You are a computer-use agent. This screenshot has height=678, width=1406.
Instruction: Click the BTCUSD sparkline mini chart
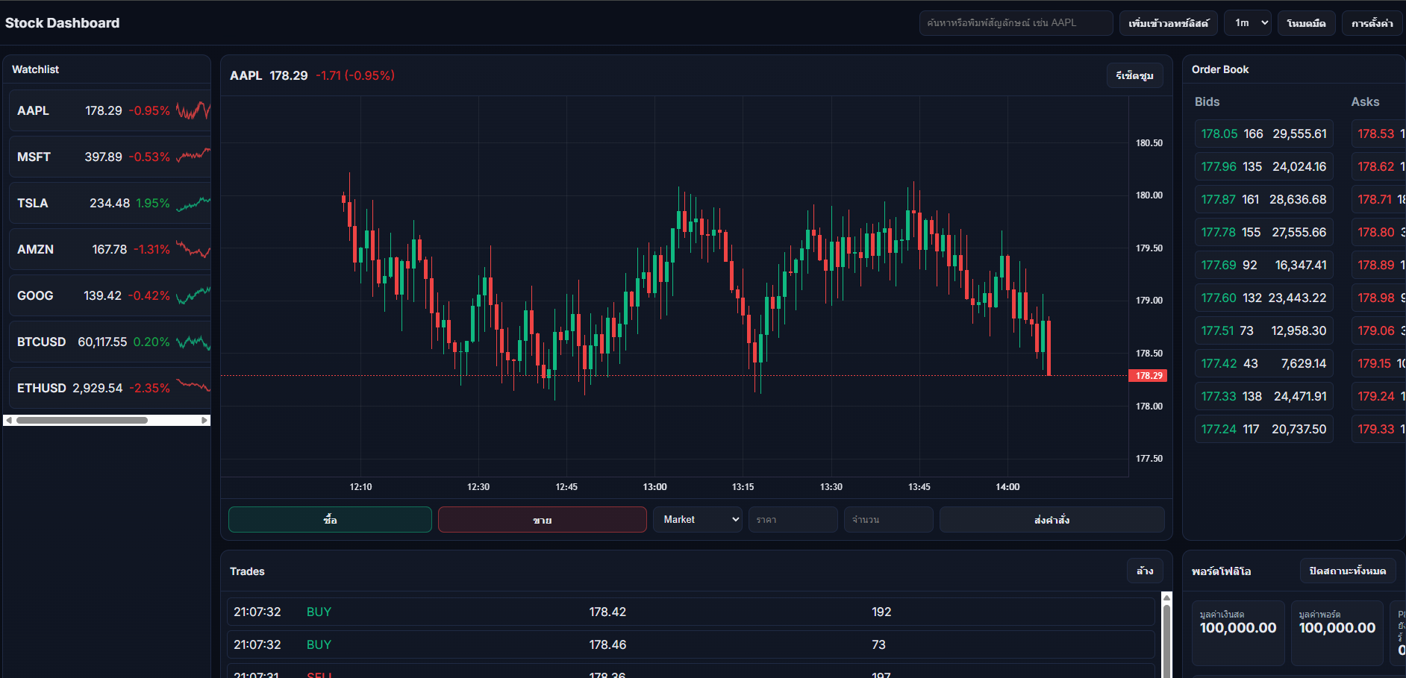[193, 342]
